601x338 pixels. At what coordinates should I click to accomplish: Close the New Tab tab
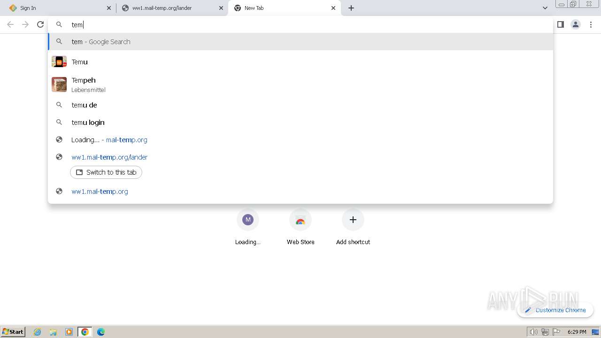point(333,8)
